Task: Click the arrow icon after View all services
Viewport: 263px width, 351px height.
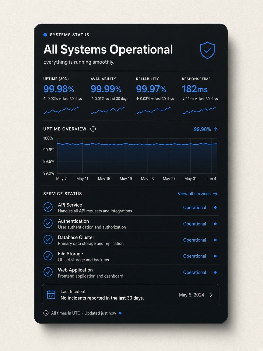Action: tap(216, 194)
